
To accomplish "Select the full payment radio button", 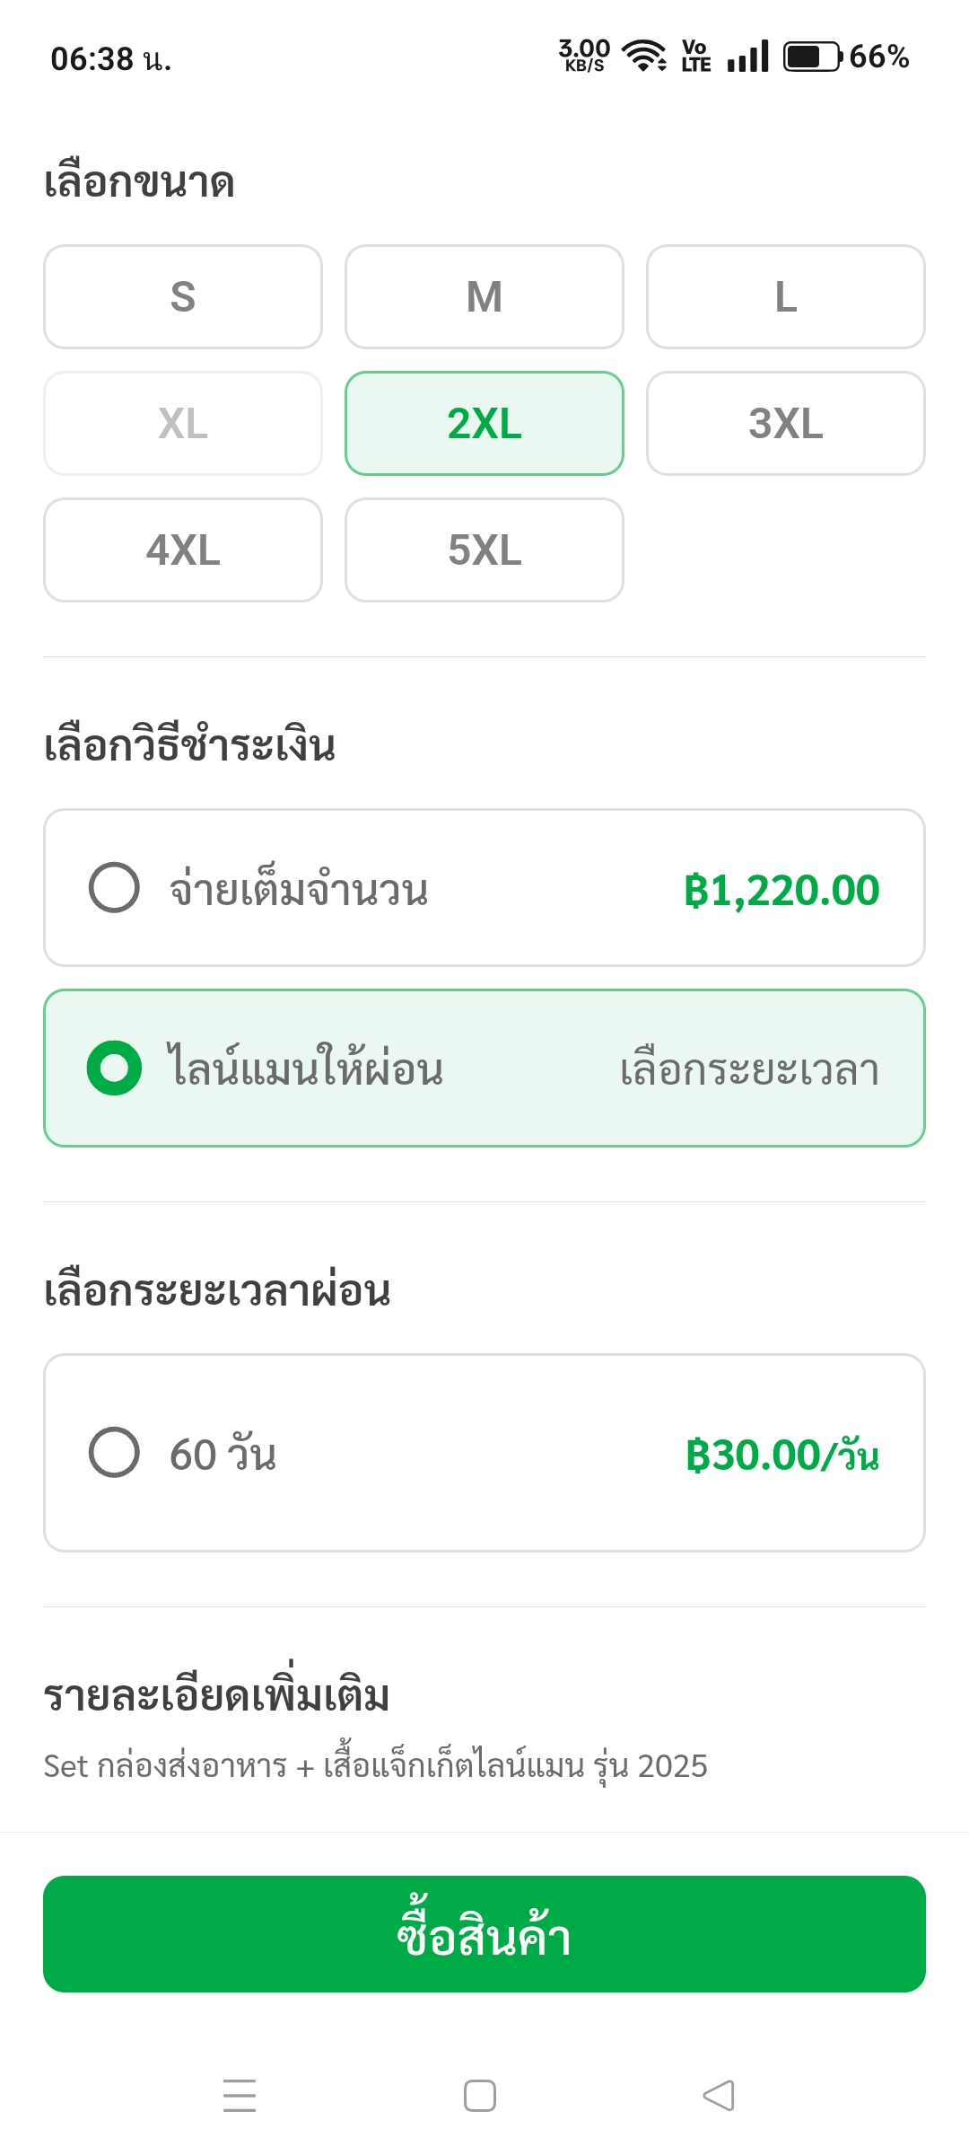I will coord(114,888).
